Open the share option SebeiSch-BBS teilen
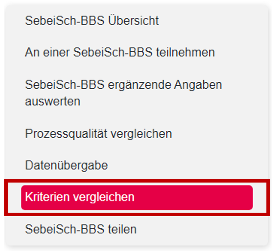This screenshot has height=251, width=272. (x=80, y=229)
